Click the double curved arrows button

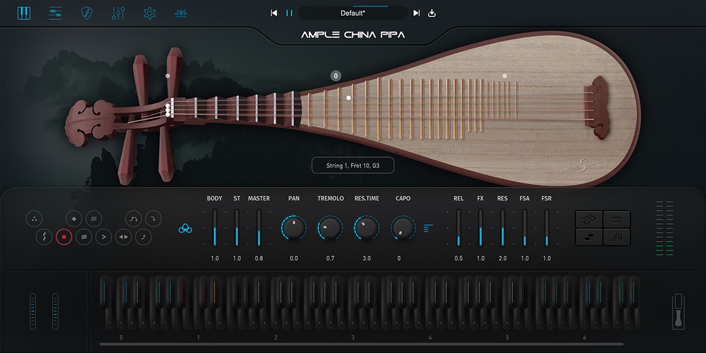tap(134, 219)
